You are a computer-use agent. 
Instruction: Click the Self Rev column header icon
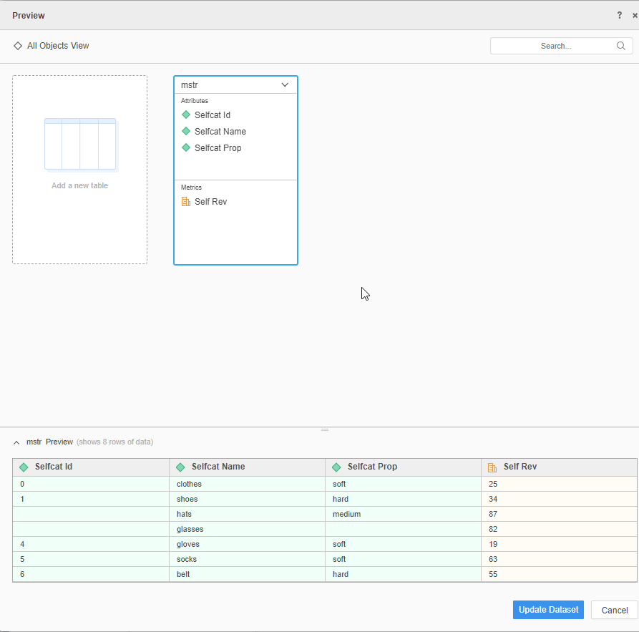(x=492, y=467)
